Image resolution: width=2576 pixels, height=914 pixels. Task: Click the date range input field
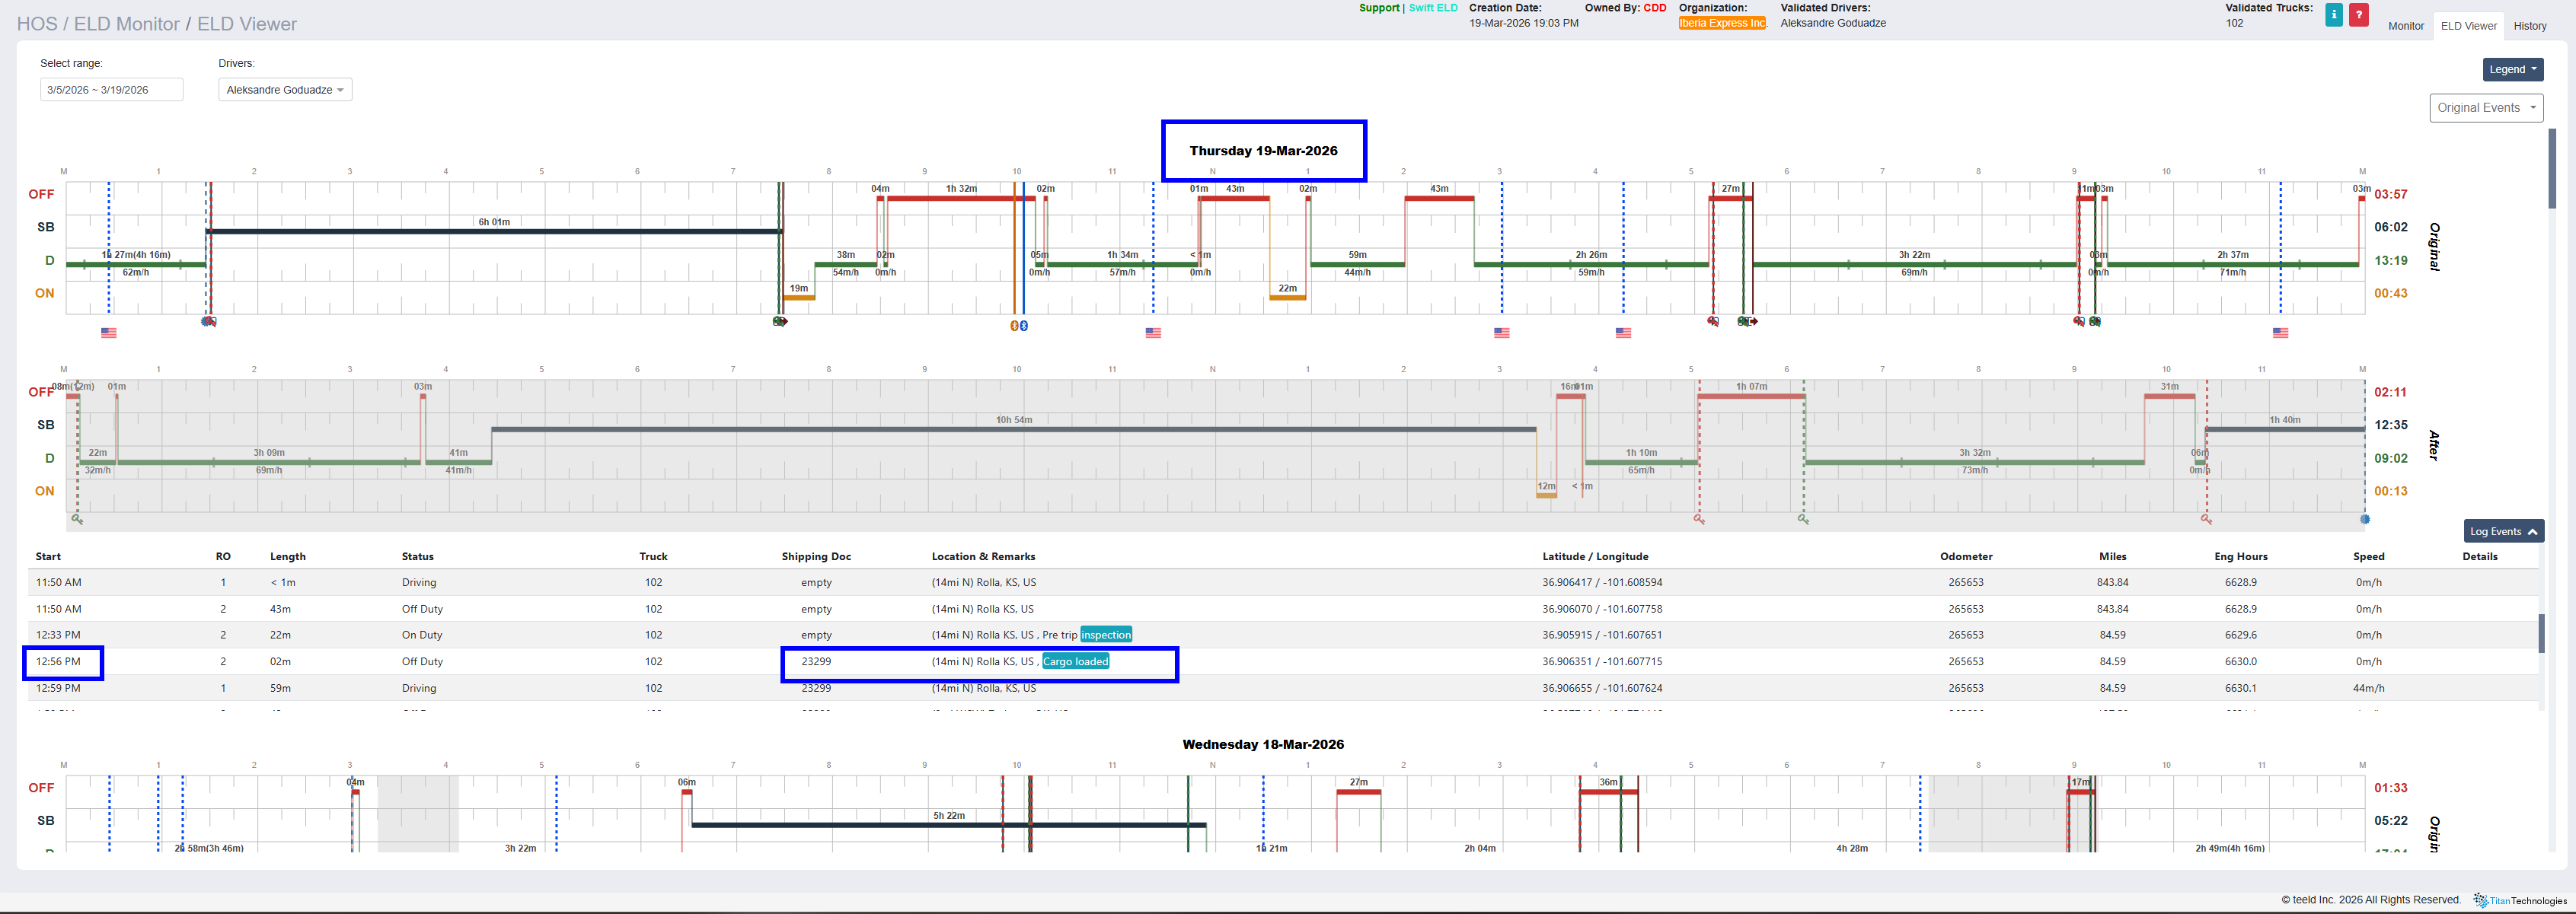(x=111, y=90)
